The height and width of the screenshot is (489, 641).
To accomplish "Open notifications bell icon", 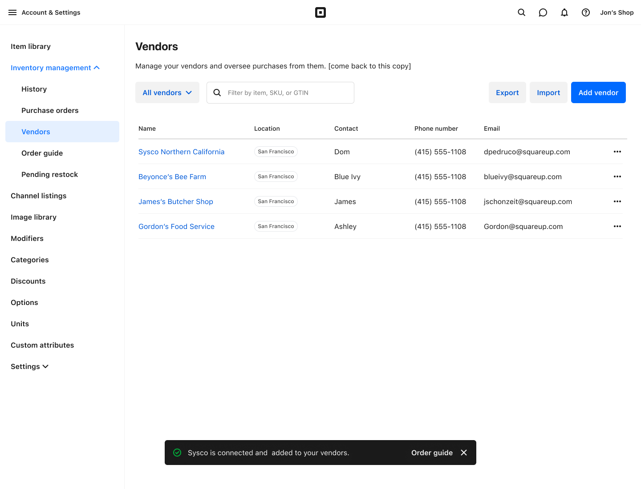I will 564,12.
